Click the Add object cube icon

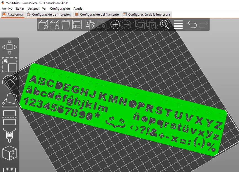(x=43, y=24)
